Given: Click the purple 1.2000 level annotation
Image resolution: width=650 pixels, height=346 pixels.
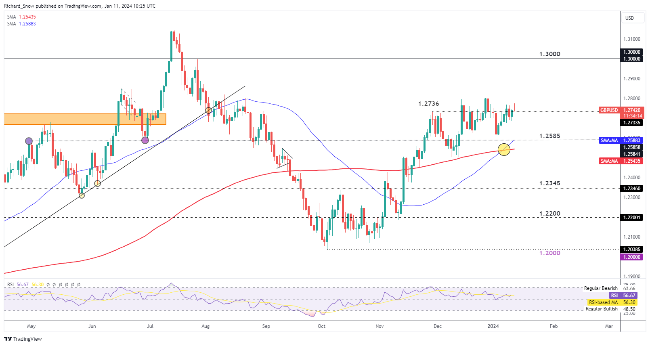Looking at the screenshot, I should pos(549,253).
